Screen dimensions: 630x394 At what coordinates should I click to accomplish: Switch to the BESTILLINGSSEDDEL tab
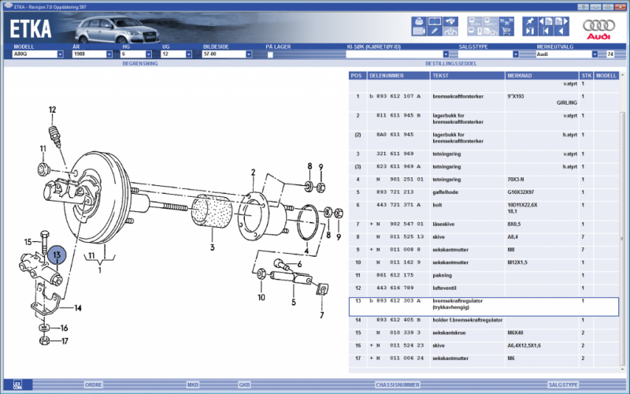click(x=451, y=63)
